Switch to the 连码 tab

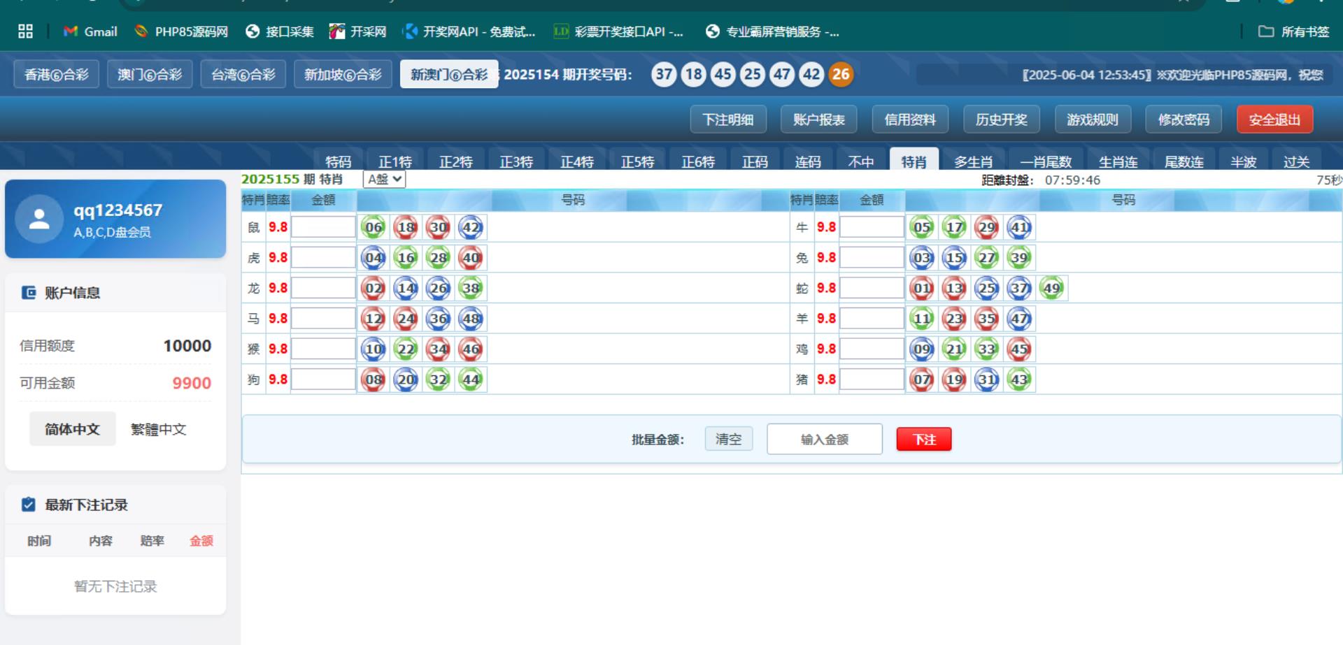point(808,161)
